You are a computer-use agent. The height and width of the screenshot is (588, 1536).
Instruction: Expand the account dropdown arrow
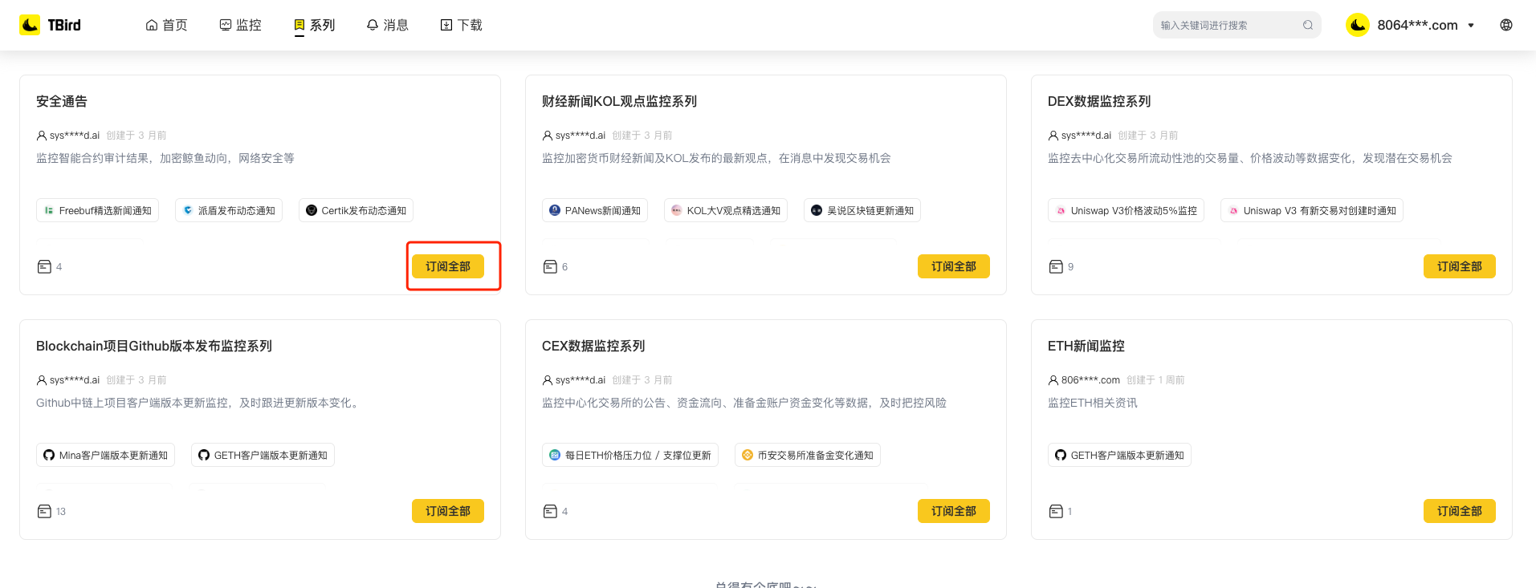1471,26
